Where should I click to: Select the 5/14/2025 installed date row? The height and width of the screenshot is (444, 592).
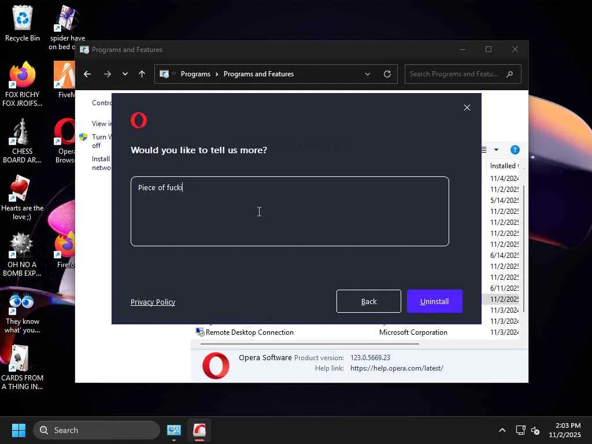tap(504, 201)
